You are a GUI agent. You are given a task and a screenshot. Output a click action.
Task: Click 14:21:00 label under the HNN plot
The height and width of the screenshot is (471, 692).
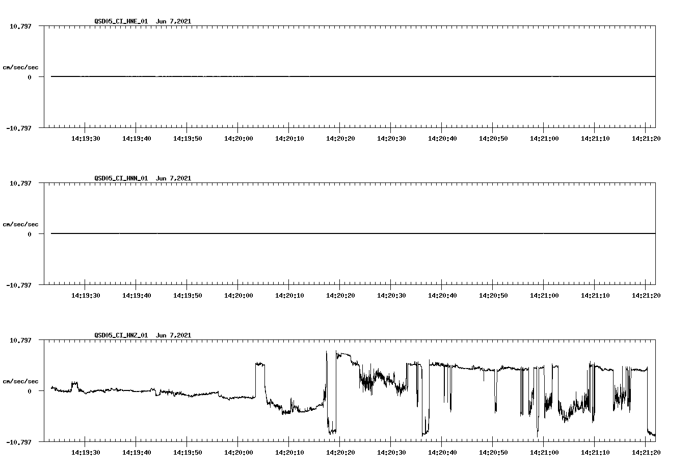coord(544,295)
